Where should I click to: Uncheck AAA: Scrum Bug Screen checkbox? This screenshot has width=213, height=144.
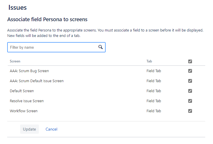[190, 71]
